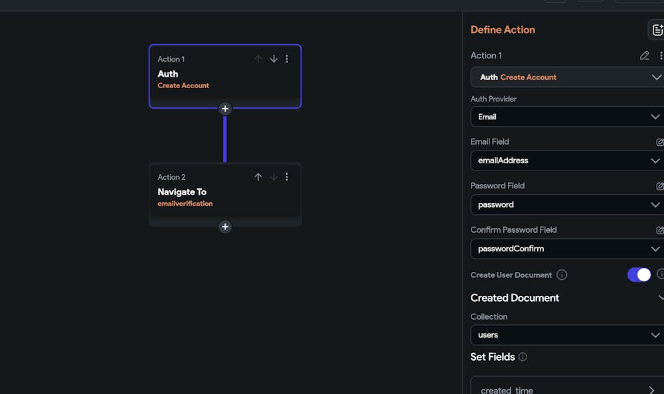Edit Action 1 name with pencil icon
The height and width of the screenshot is (394, 664).
[x=644, y=56]
